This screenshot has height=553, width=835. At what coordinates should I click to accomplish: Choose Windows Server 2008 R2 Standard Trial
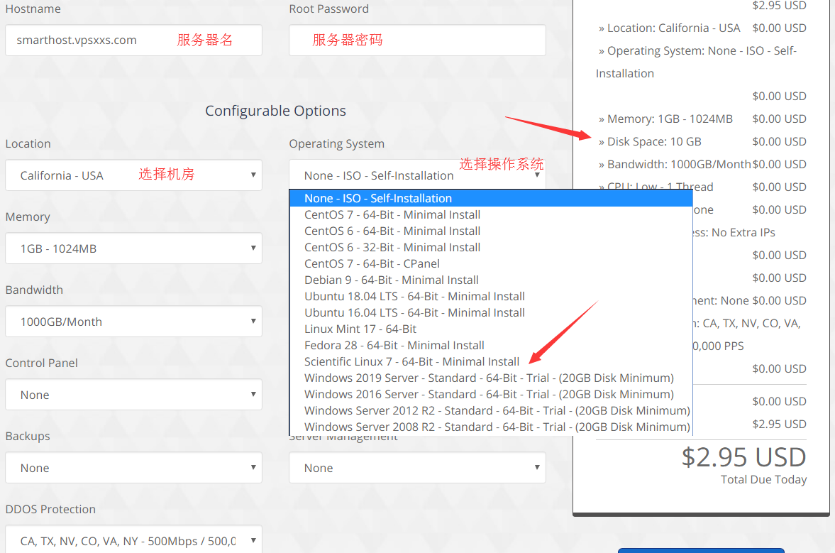491,427
